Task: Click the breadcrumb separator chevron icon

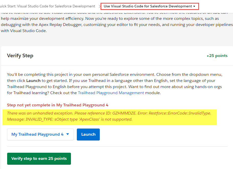Action: pos(100,6)
